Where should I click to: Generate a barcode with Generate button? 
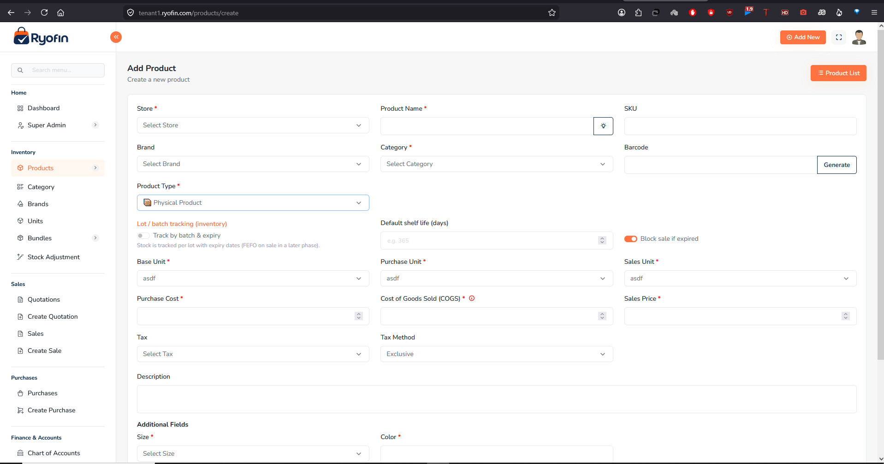click(x=837, y=165)
